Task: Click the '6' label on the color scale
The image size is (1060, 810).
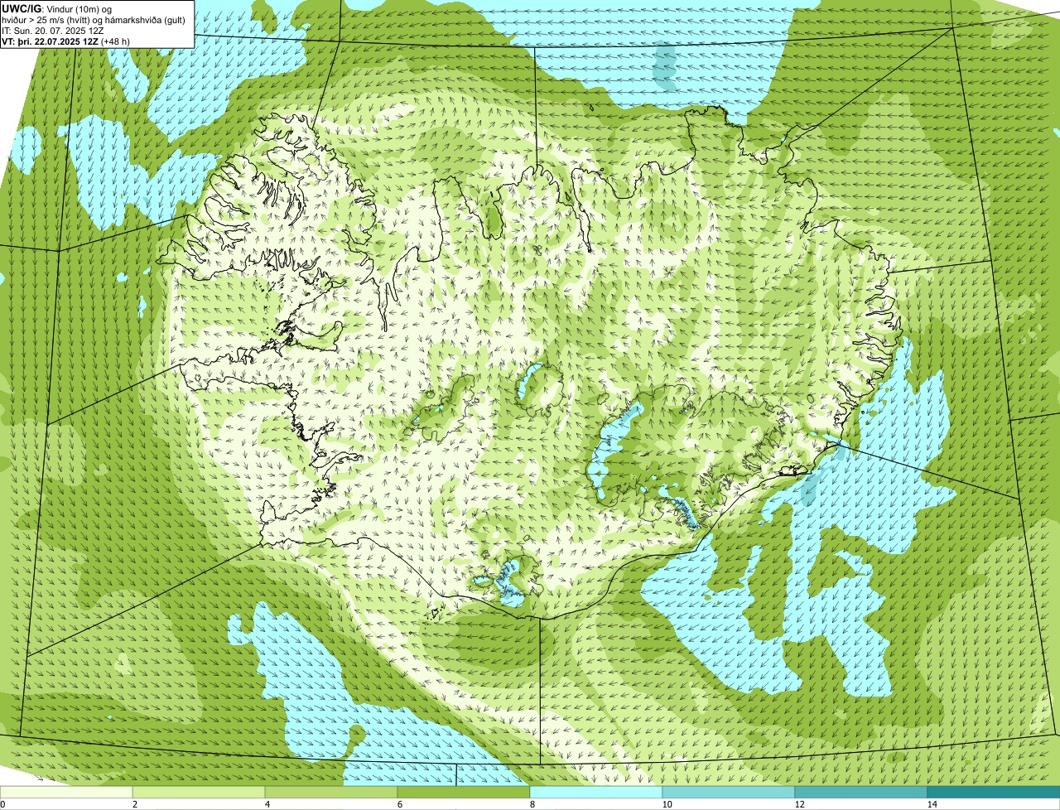Action: point(399,803)
